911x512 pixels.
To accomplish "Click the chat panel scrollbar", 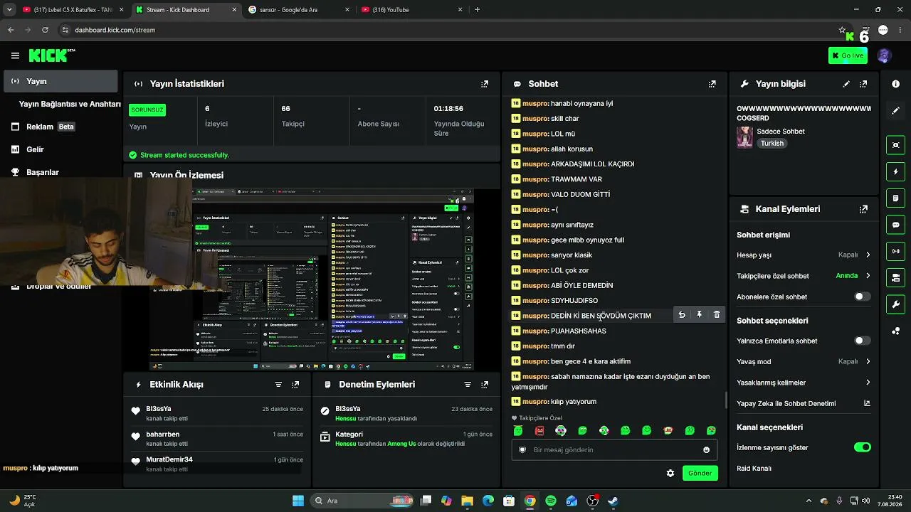I will (x=726, y=400).
